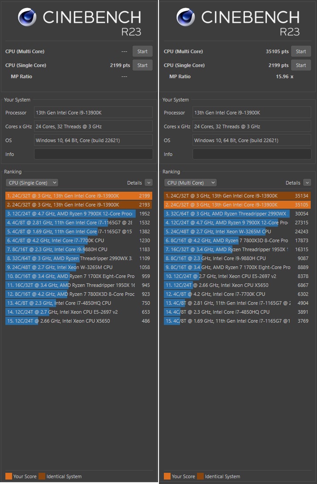
Task: Click the 2199 pts score in left panel
Action: 120,65
